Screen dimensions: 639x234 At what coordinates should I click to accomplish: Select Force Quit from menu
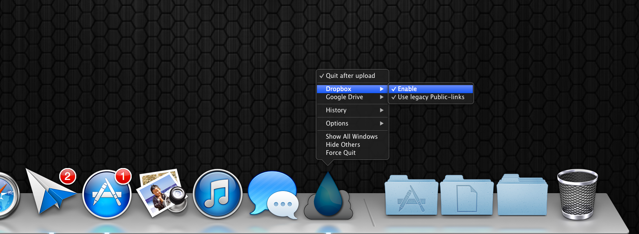pyautogui.click(x=352, y=153)
